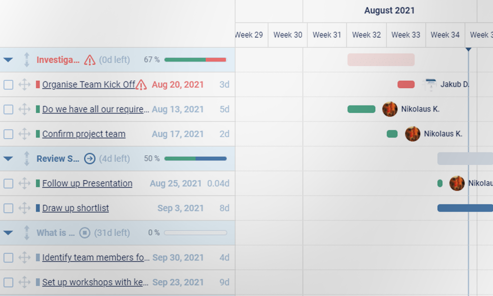Screen dimensions: 493x296
Task: Click the drag handle for Confirm project team
Action: click(24, 134)
